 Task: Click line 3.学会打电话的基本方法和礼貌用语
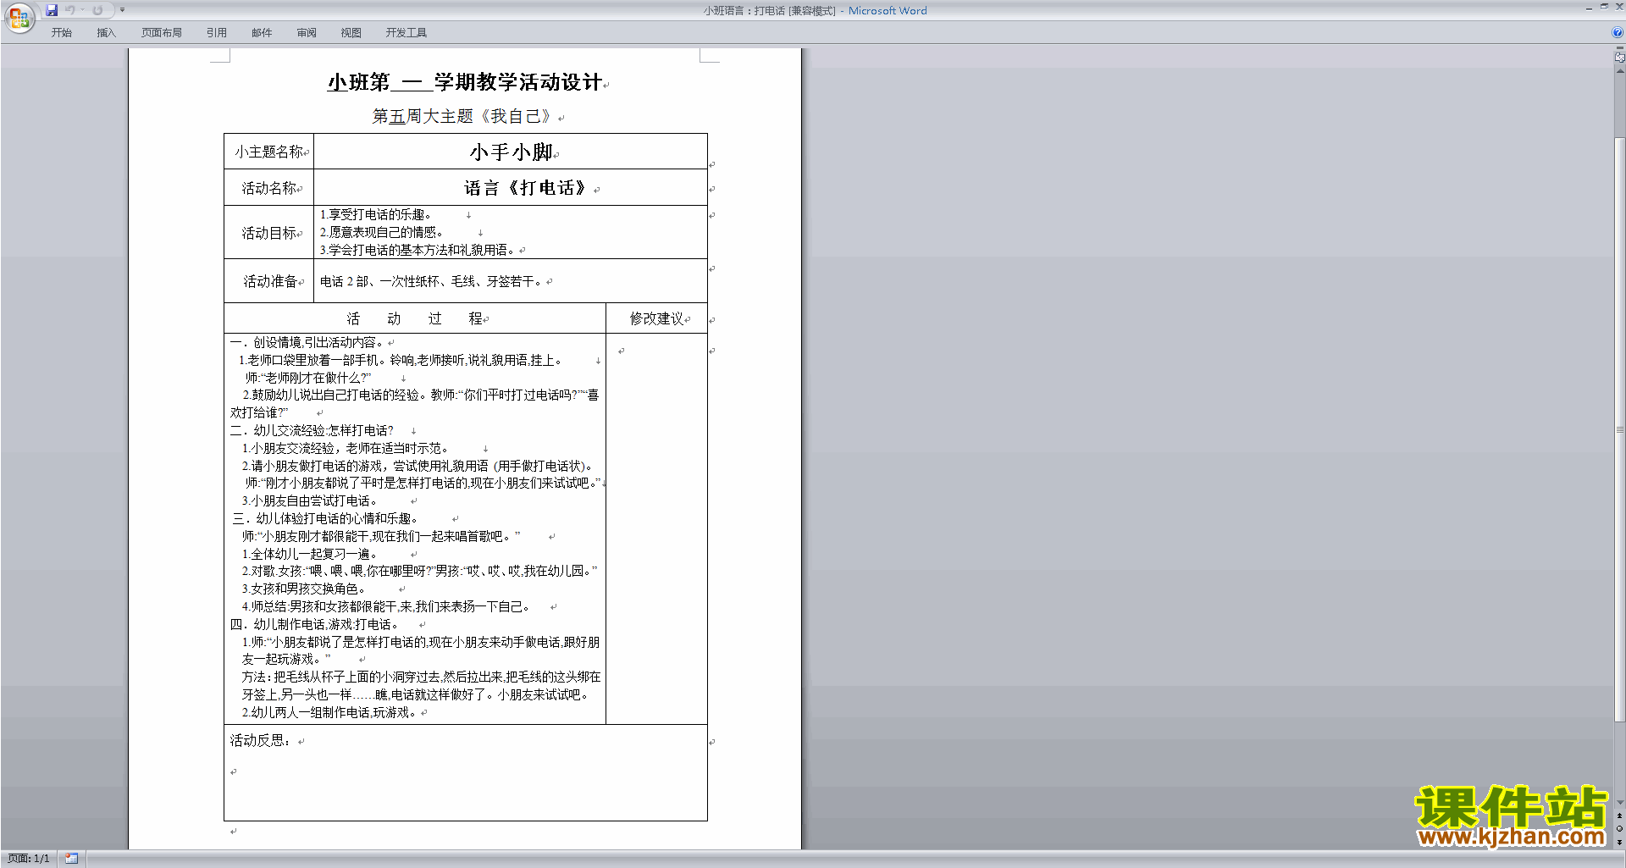click(x=416, y=250)
